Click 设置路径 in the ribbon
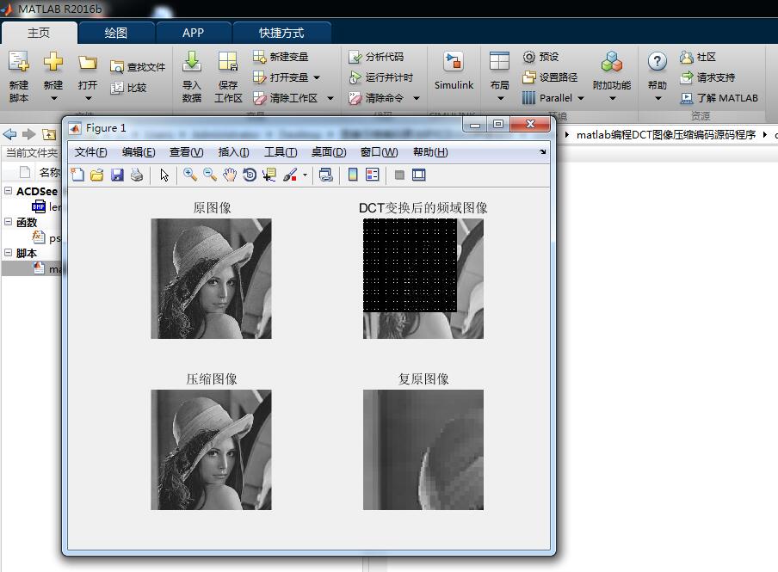778x572 pixels. (x=550, y=77)
